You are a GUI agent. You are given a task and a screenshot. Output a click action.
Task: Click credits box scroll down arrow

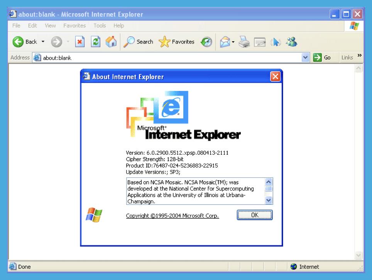click(x=268, y=200)
